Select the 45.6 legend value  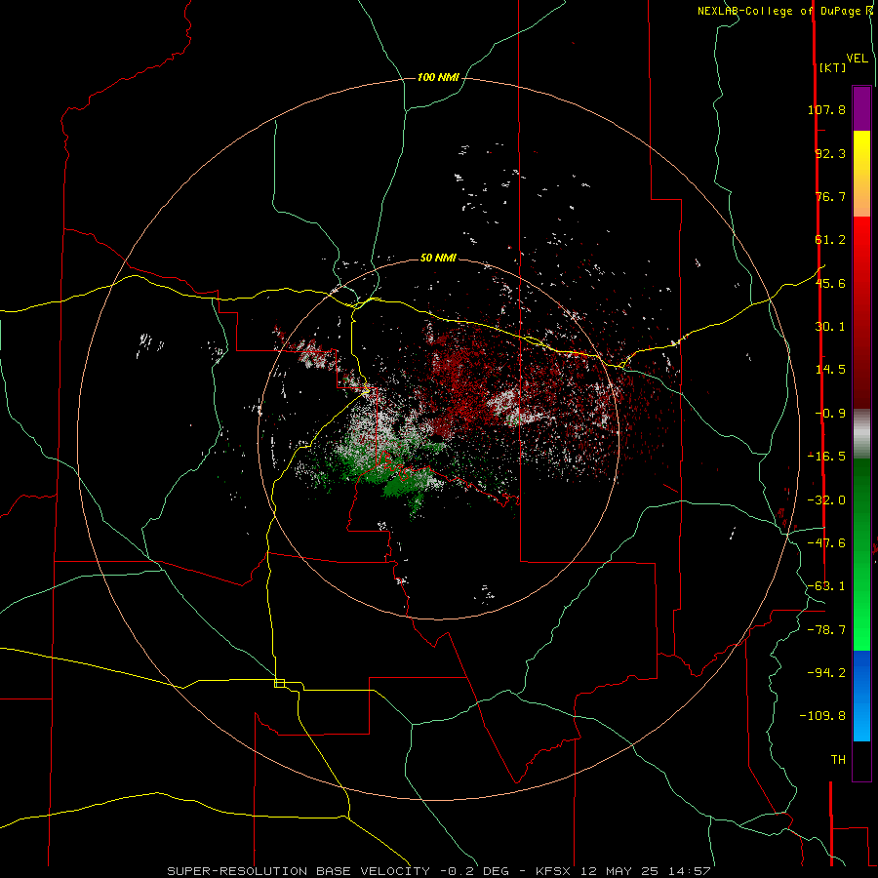click(830, 283)
